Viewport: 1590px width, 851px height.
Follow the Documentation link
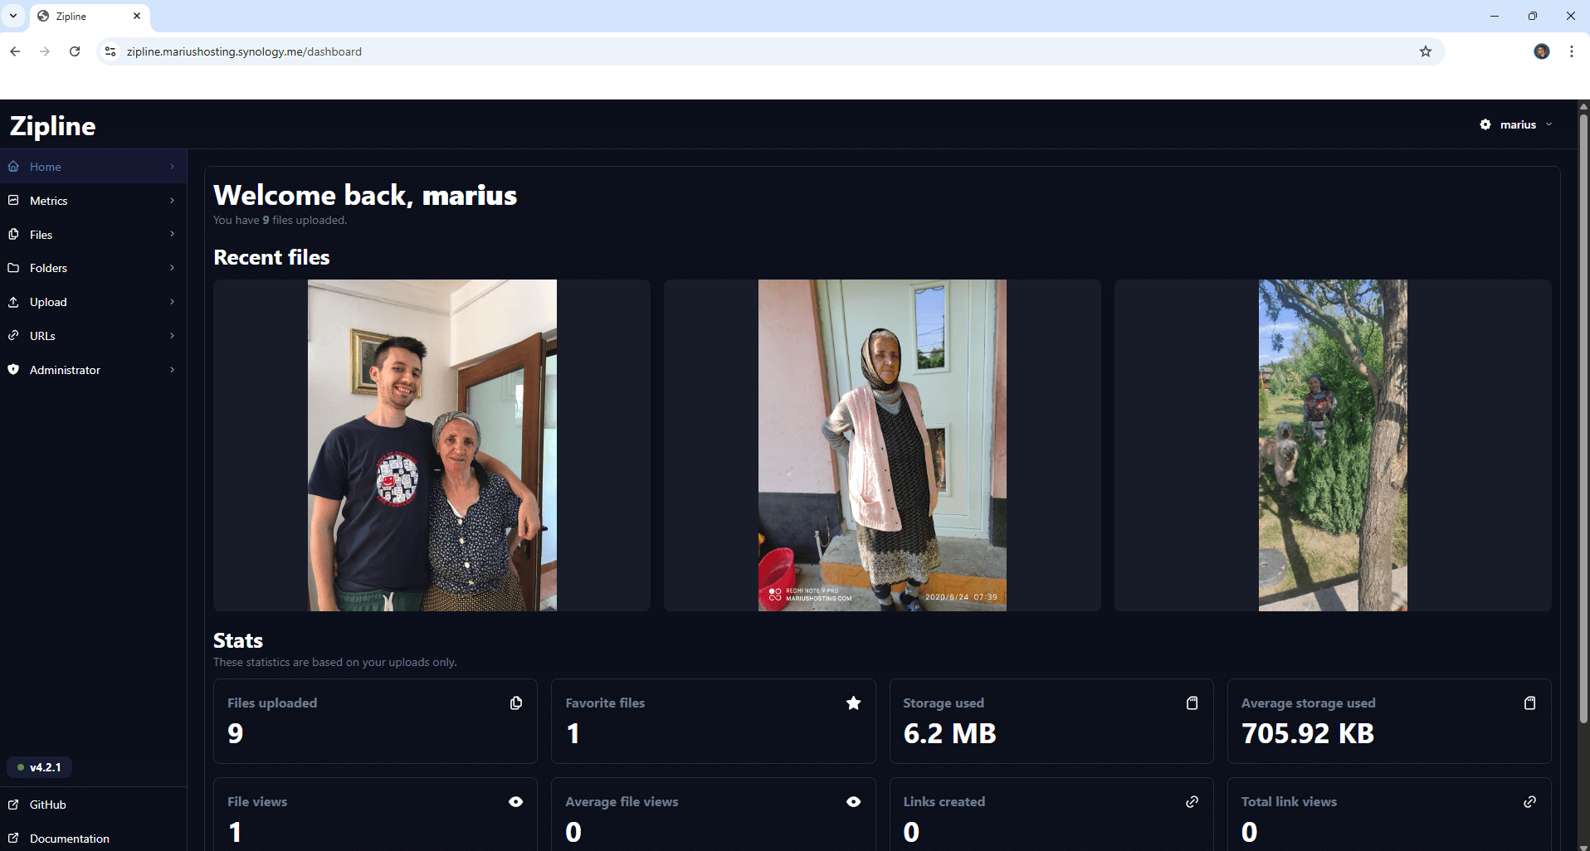[93, 839]
